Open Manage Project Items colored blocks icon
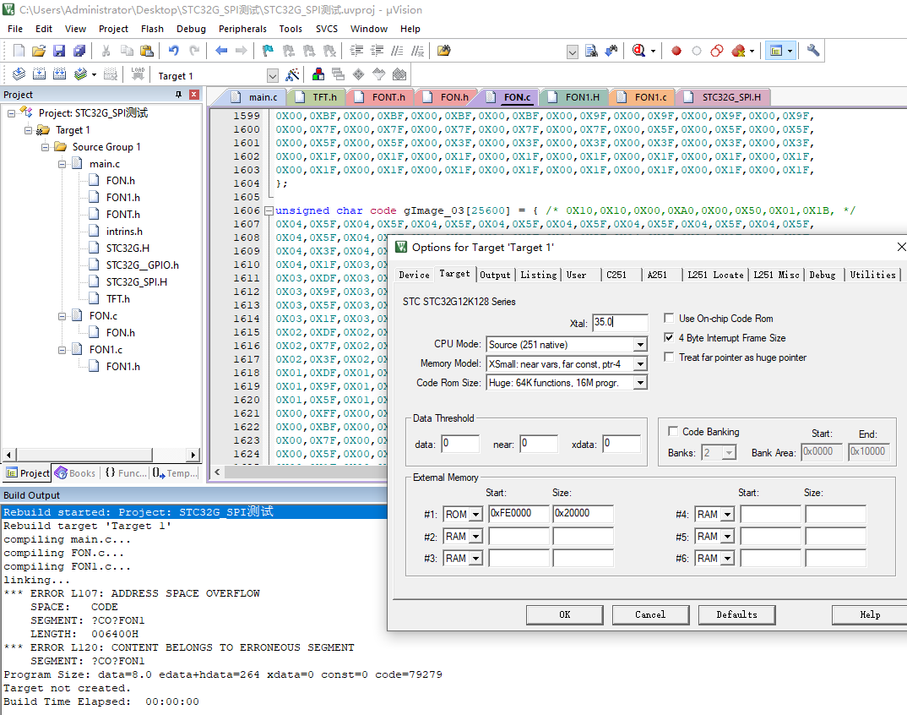Screen dimensions: 907x715 pos(318,74)
